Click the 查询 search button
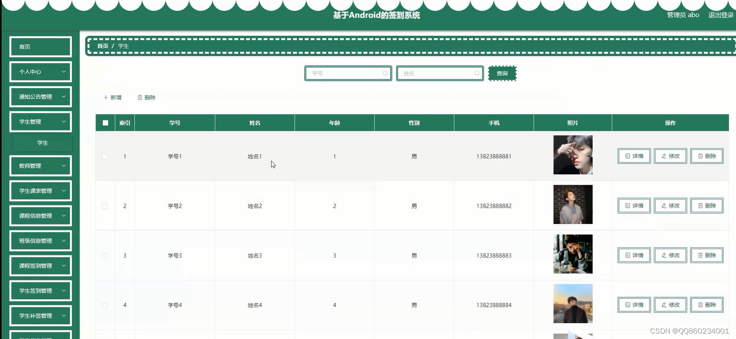 [x=502, y=73]
